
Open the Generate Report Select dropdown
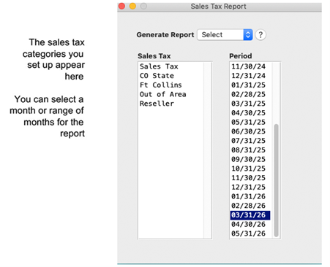225,35
